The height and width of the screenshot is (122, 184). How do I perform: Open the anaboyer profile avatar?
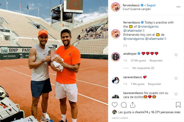pos(115,57)
